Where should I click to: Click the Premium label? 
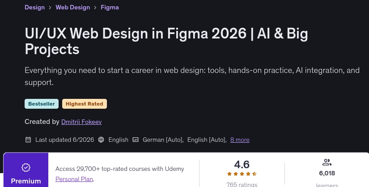[26, 181]
